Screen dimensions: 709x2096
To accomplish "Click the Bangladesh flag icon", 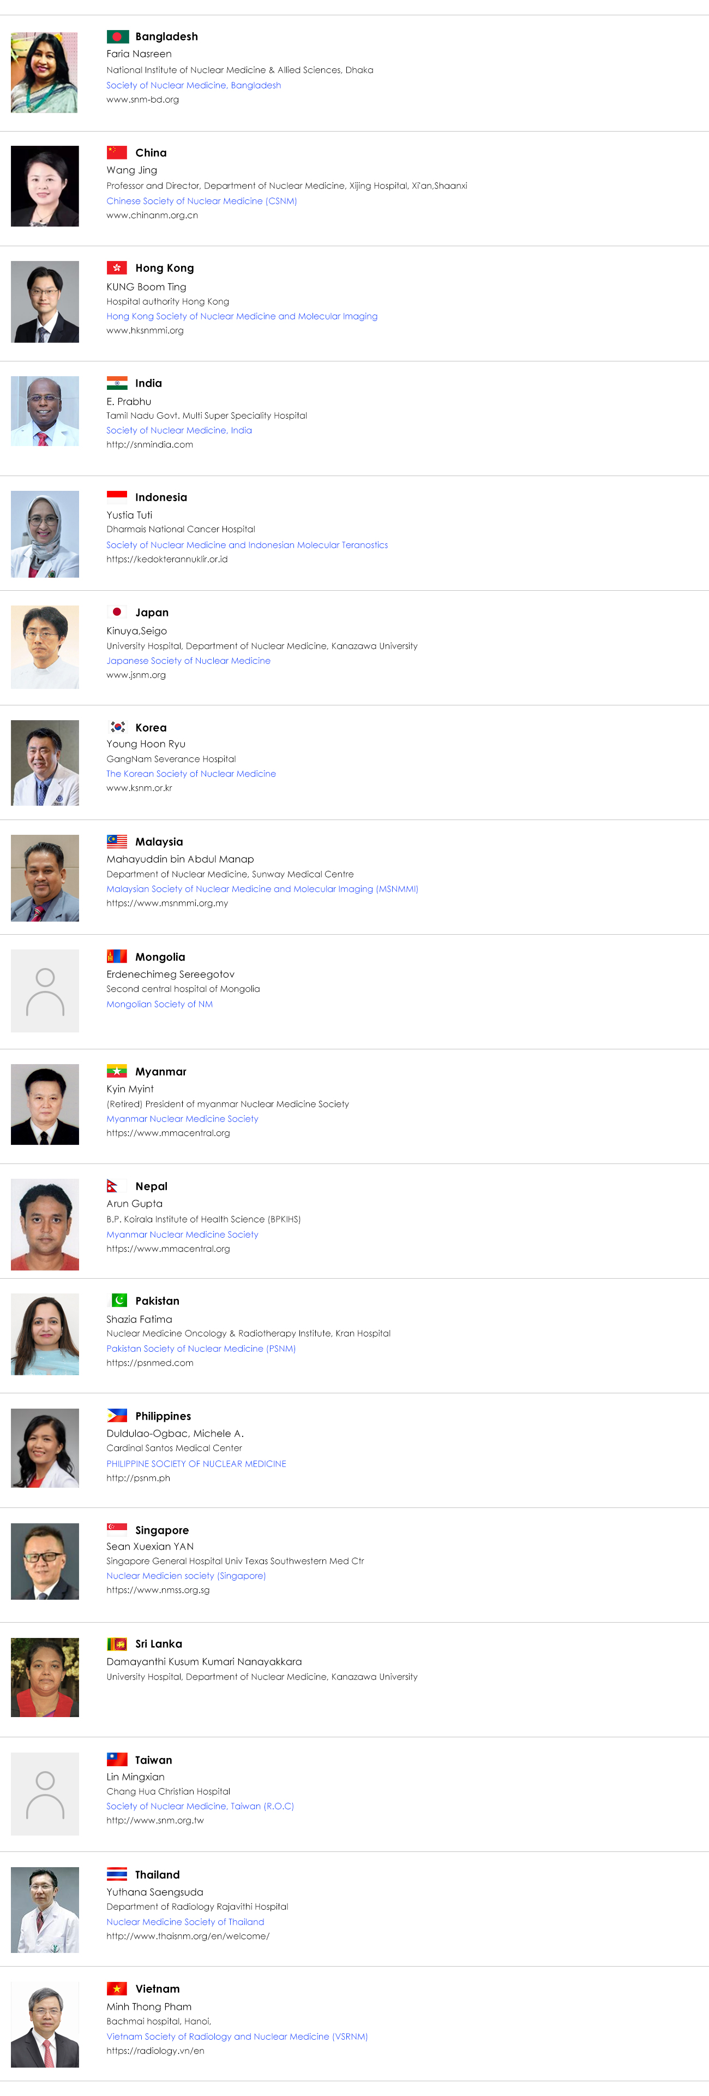I will (x=117, y=37).
